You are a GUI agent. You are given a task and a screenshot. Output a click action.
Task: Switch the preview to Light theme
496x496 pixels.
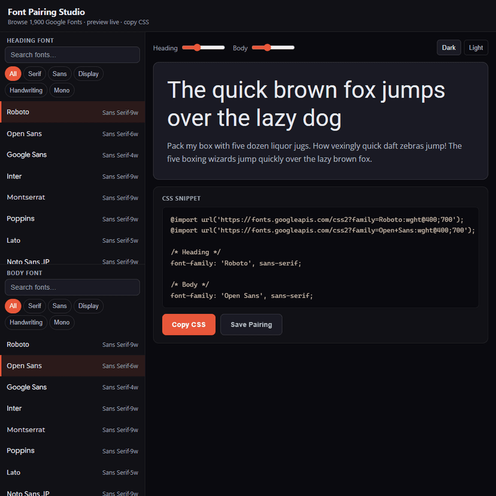[476, 47]
